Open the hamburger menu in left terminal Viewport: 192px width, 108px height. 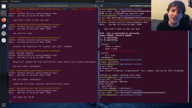coord(83,6)
